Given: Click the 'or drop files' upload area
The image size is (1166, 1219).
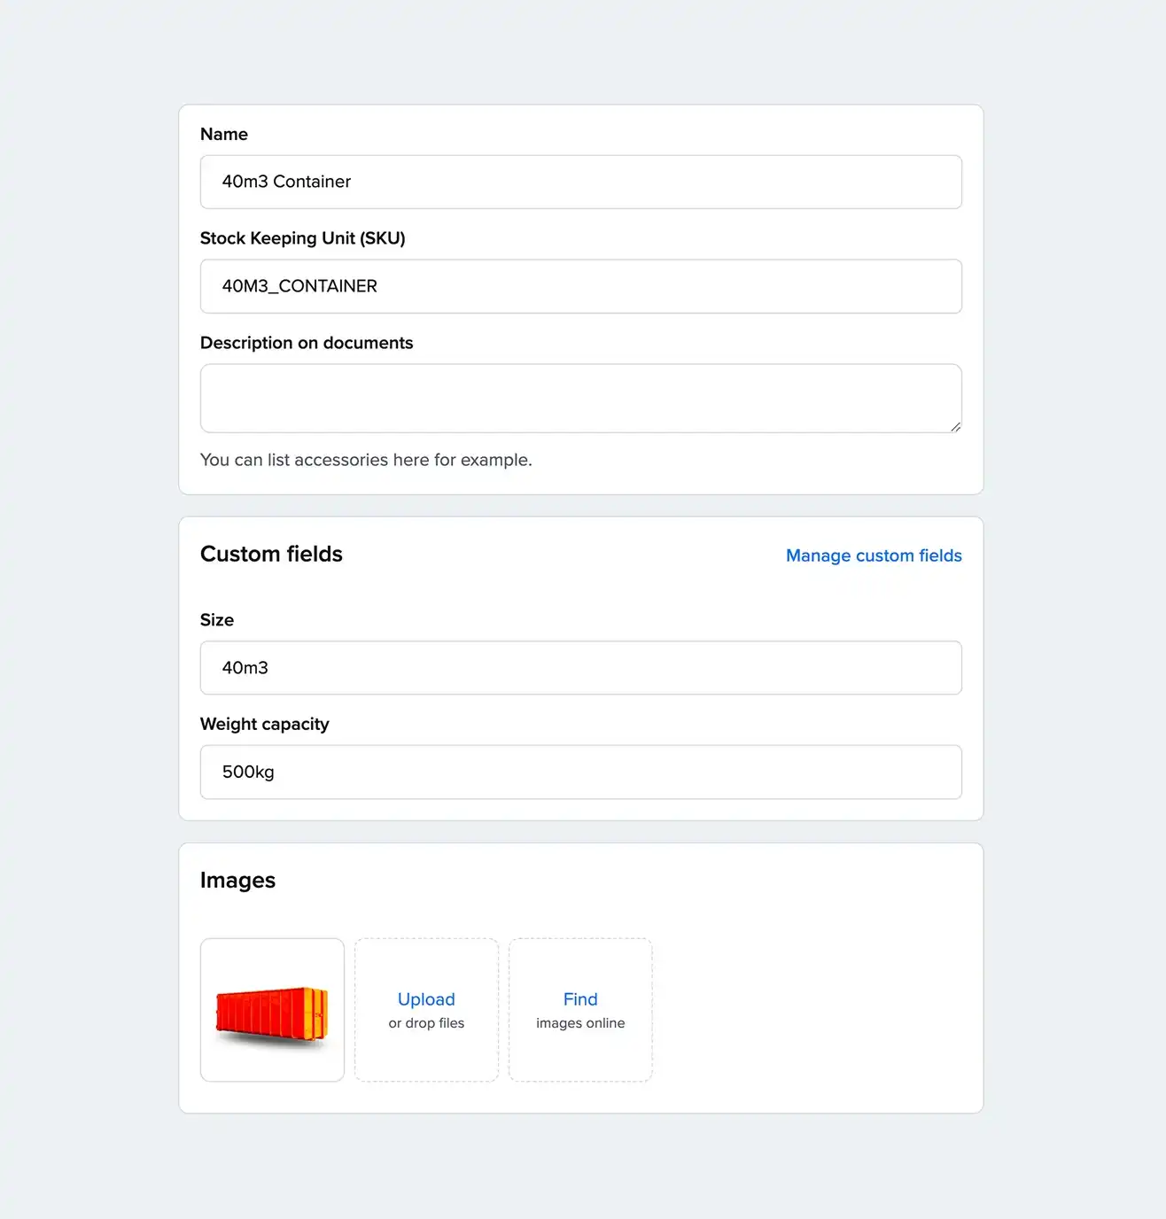Looking at the screenshot, I should point(426,1023).
